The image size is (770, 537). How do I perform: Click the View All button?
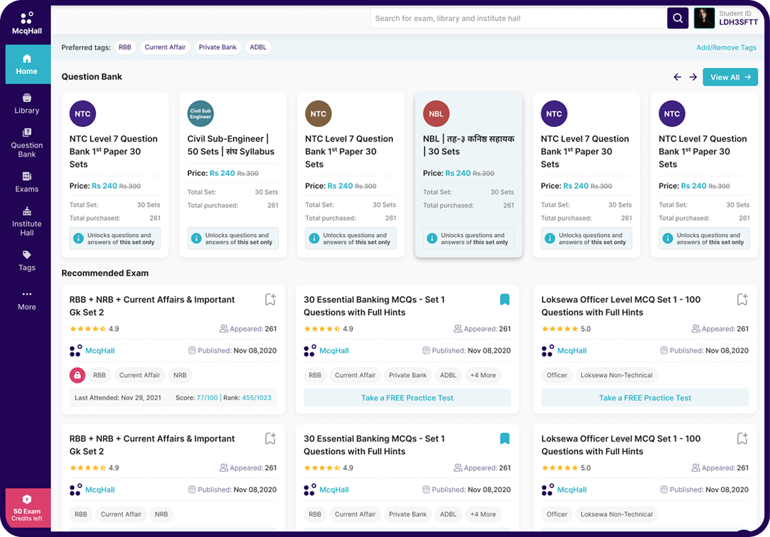729,78
